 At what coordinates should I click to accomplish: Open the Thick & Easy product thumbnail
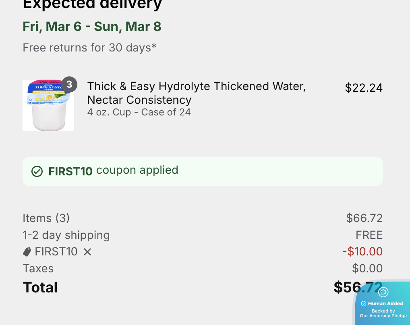48,105
